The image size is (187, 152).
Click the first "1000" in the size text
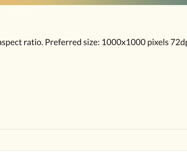tap(110, 42)
